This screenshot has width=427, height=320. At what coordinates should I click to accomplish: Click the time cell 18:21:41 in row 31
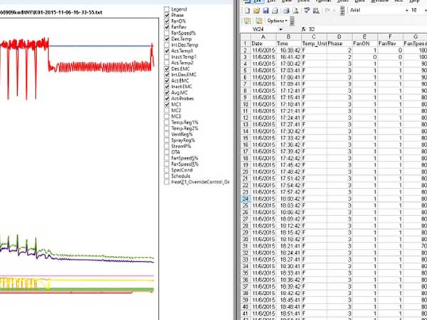[x=288, y=246]
